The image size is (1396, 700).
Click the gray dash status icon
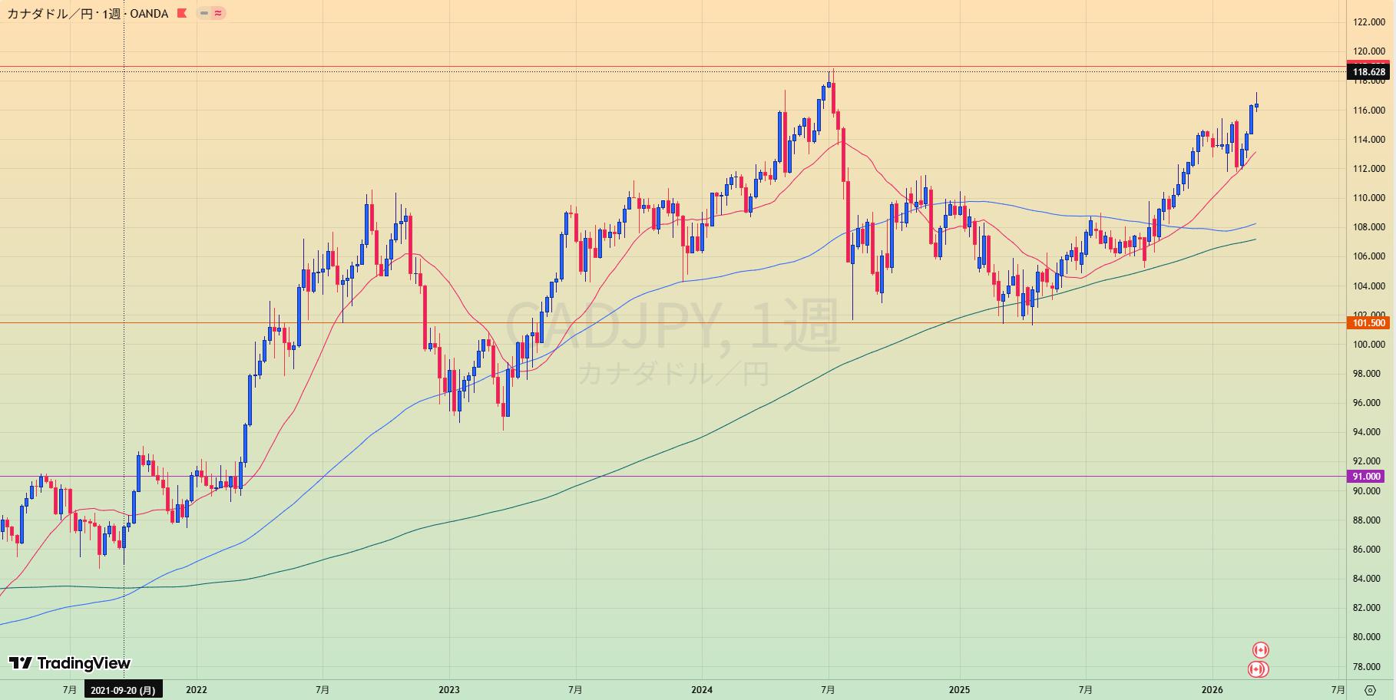[x=204, y=13]
